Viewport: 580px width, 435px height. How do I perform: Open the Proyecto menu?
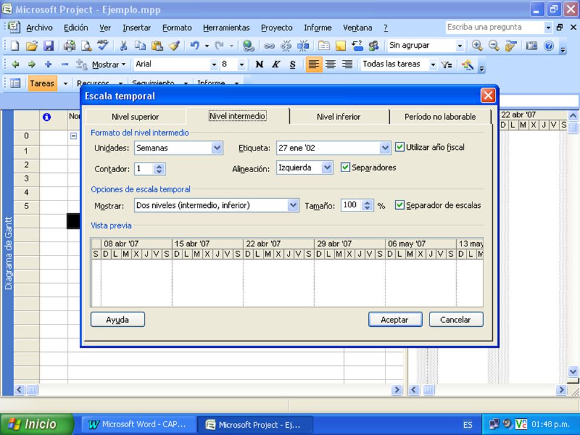point(277,28)
